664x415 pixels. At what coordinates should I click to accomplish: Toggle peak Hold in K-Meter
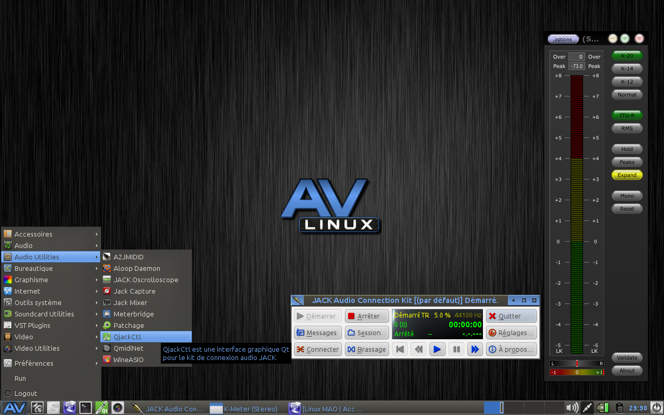627,149
